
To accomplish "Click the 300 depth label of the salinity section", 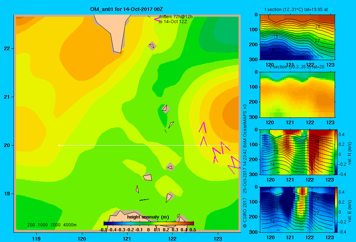I will click(253, 117).
